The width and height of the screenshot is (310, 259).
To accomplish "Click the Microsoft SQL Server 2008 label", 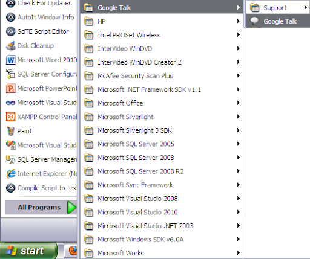I will click(x=136, y=158).
